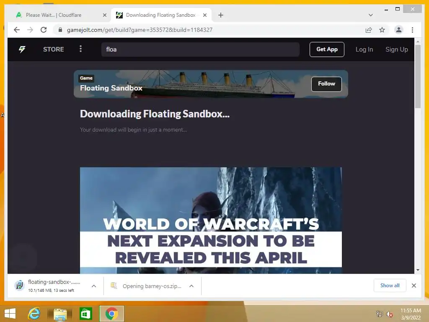Switch to the Please Wait Cloudflare tab
This screenshot has height=322, width=429.
[60, 15]
